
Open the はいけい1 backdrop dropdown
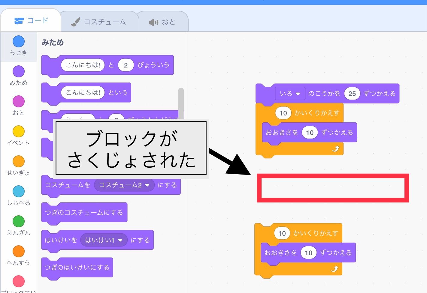103,240
